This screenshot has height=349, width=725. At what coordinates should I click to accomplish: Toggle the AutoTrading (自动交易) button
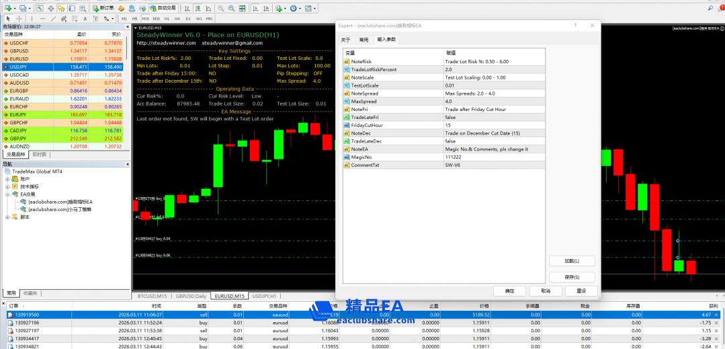tap(161, 8)
